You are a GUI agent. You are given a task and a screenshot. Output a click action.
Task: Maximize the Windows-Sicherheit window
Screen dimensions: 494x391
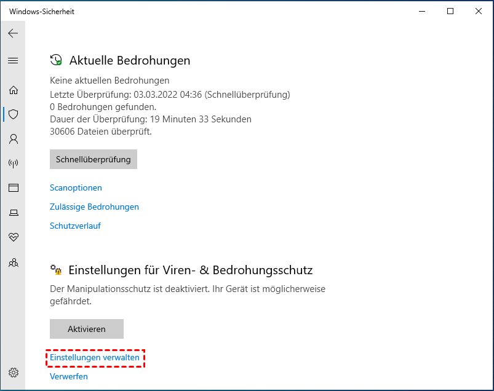point(450,11)
